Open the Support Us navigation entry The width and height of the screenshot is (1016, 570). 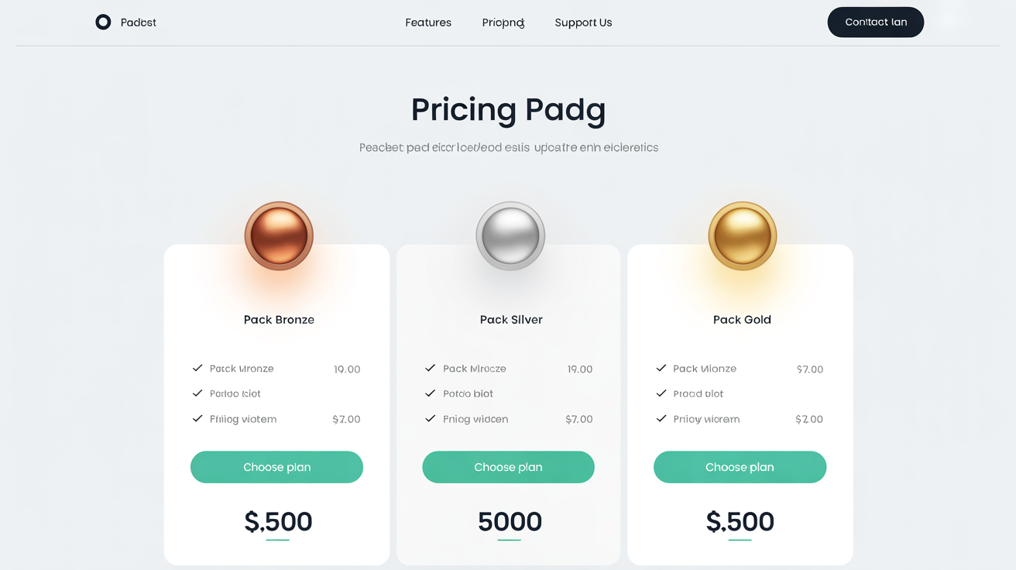coord(583,22)
